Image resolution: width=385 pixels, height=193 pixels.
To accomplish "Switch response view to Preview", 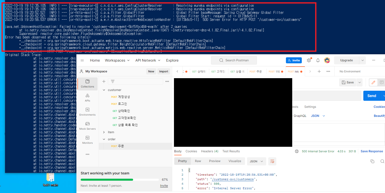I will tap(215, 161).
